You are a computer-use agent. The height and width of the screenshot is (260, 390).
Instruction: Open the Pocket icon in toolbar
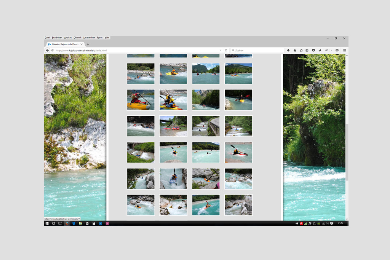pos(313,50)
